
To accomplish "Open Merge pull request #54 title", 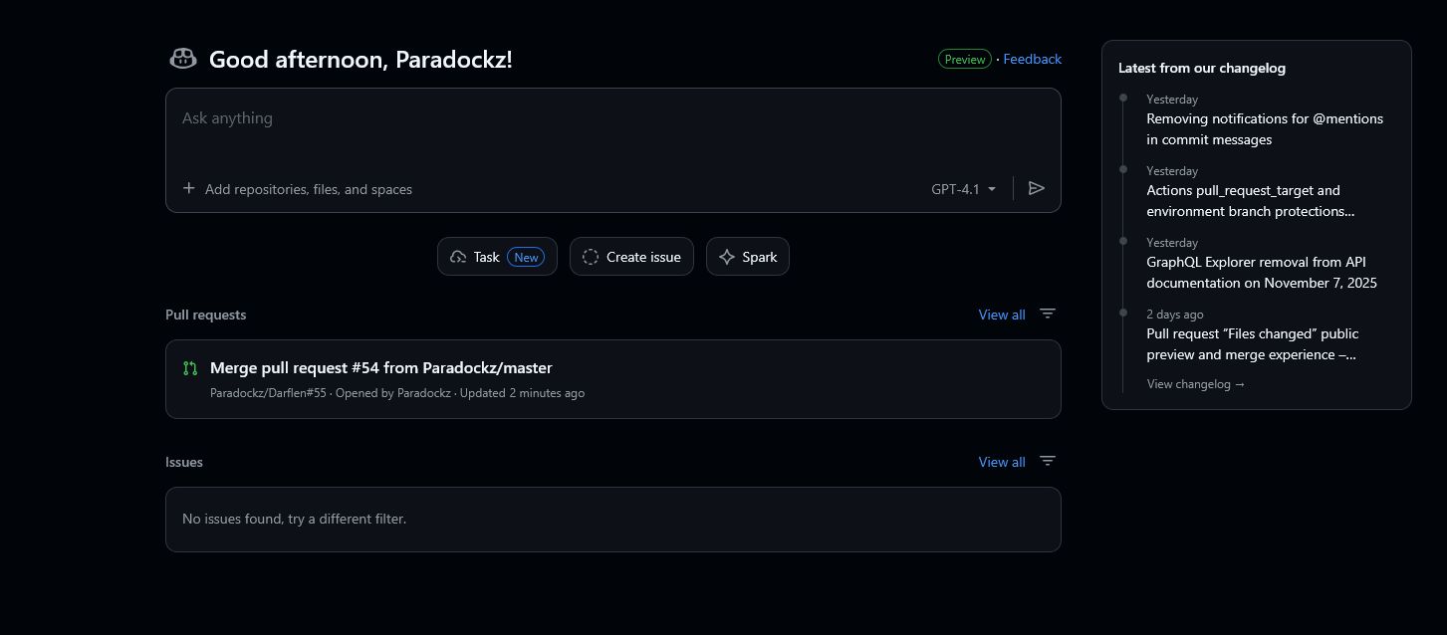I will click(x=380, y=368).
